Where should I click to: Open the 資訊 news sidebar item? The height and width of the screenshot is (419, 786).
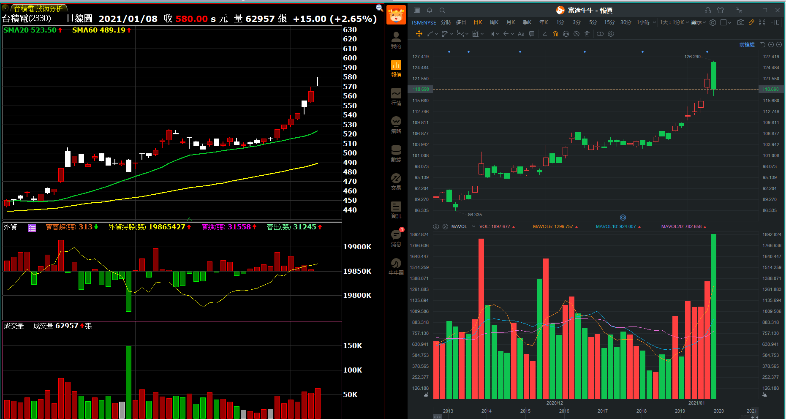[x=396, y=210]
